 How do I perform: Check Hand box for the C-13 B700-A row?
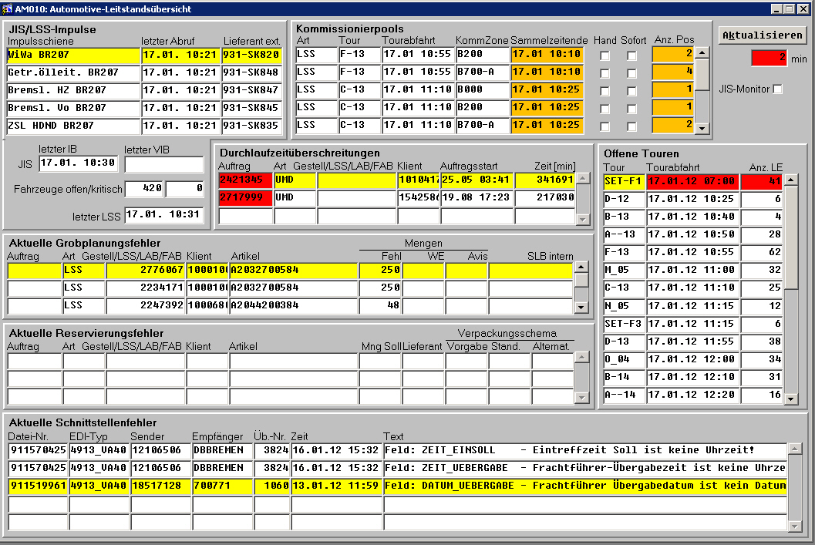click(605, 126)
